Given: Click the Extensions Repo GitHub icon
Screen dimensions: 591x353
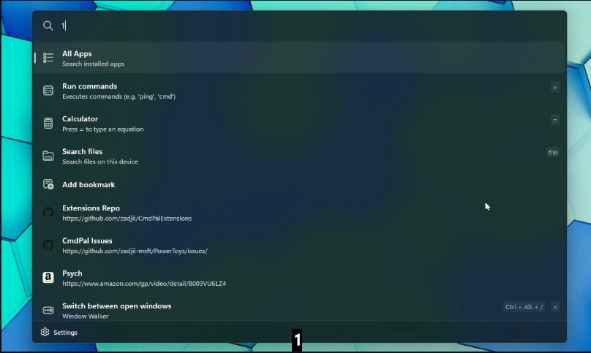Looking at the screenshot, I should click(48, 213).
